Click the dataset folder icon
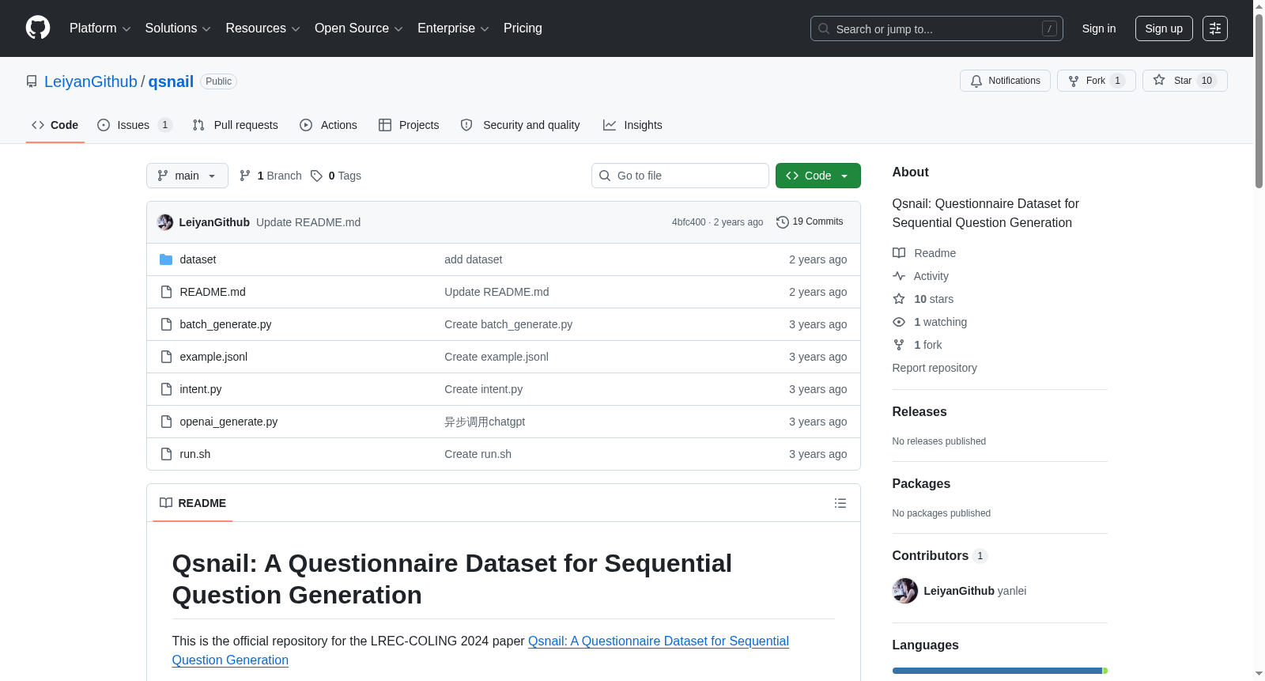Screen dimensions: 1265x681 166,259
